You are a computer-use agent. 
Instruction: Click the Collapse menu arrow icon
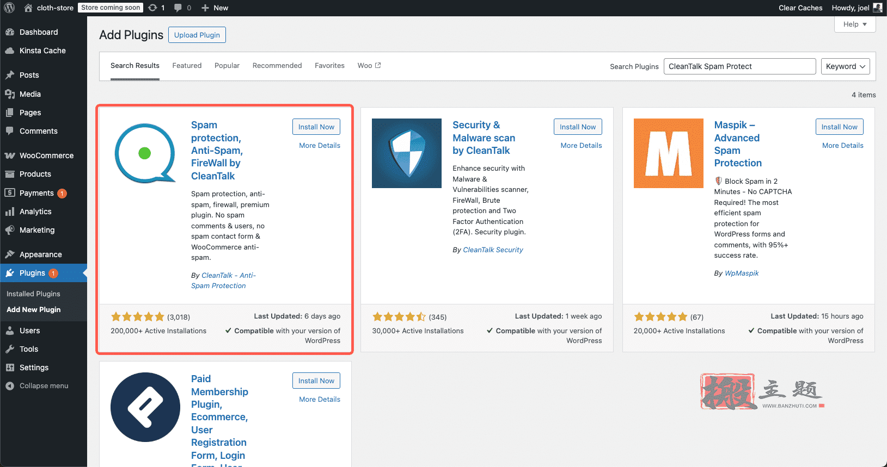pyautogui.click(x=10, y=386)
